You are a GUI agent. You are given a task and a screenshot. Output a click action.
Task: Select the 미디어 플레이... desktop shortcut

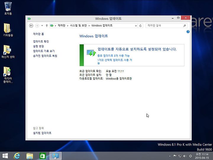[x=8, y=75]
